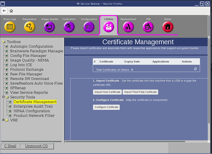Open the Error Logs yellow icon
The height and width of the screenshot is (154, 212).
click(10, 27)
